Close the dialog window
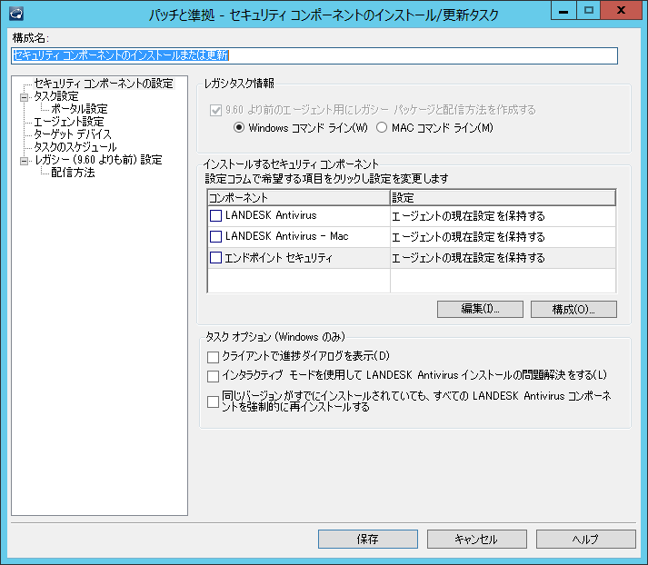 tap(621, 11)
